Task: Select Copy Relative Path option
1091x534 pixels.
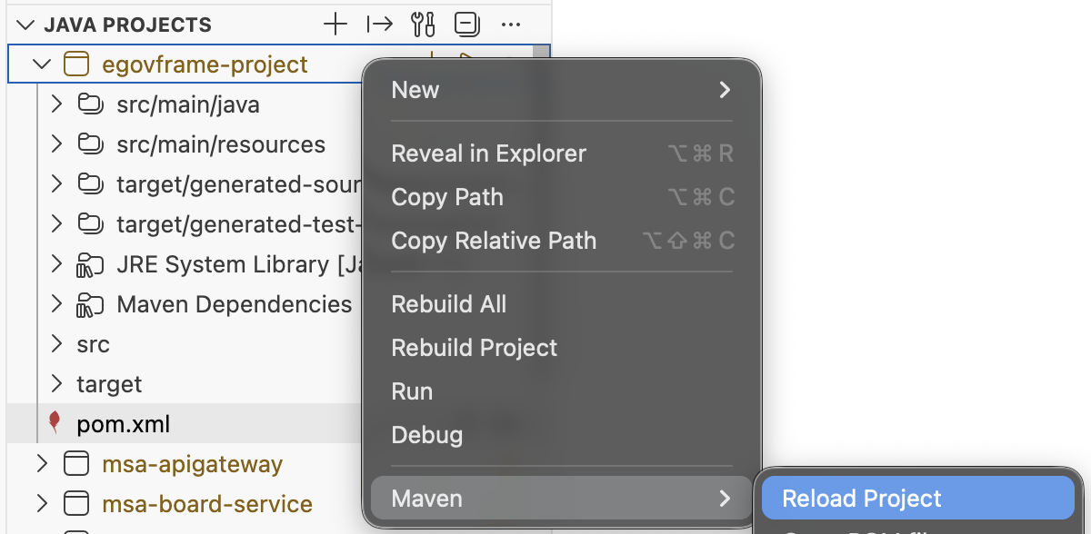Action: (494, 241)
